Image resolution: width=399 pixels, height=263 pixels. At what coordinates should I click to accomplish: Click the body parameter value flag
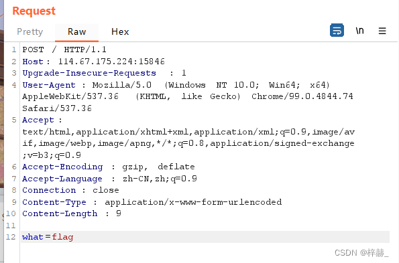[x=62, y=237]
